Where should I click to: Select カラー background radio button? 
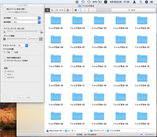click(5, 74)
